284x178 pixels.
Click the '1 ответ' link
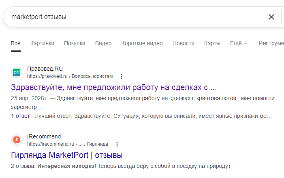(x=20, y=116)
